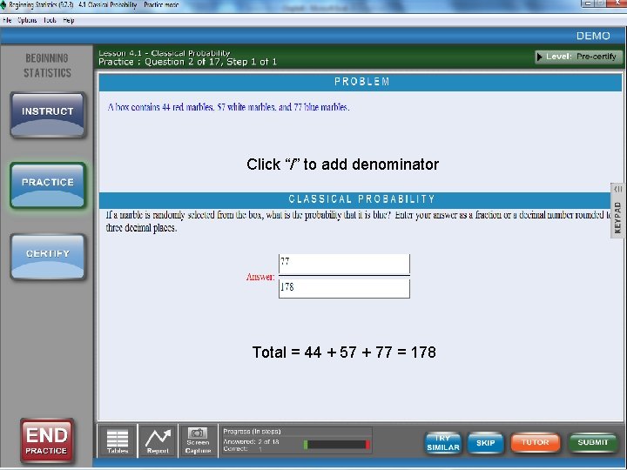
Task: Click the CLASSICAL PROBABILITY section header
Action: (x=356, y=199)
